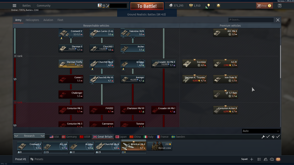The height and width of the screenshot is (165, 294).
Task: Open the squad list icon
Action: tap(259, 159)
